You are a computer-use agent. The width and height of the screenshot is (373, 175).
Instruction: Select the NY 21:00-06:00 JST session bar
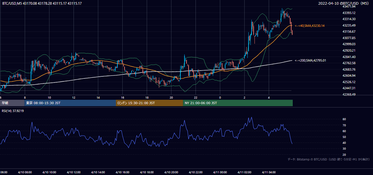(x=238, y=103)
